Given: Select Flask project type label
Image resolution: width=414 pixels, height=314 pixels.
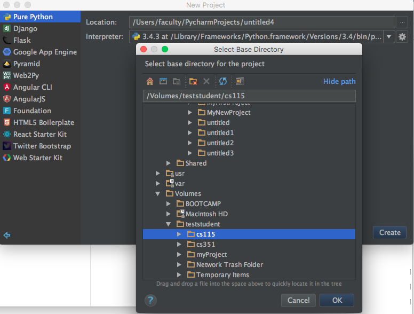Looking at the screenshot, I should point(22,40).
